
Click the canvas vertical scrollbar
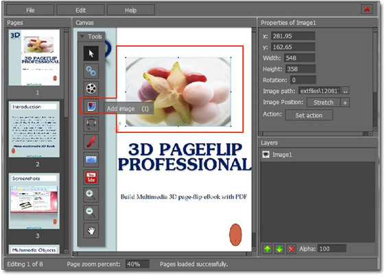tap(253, 139)
